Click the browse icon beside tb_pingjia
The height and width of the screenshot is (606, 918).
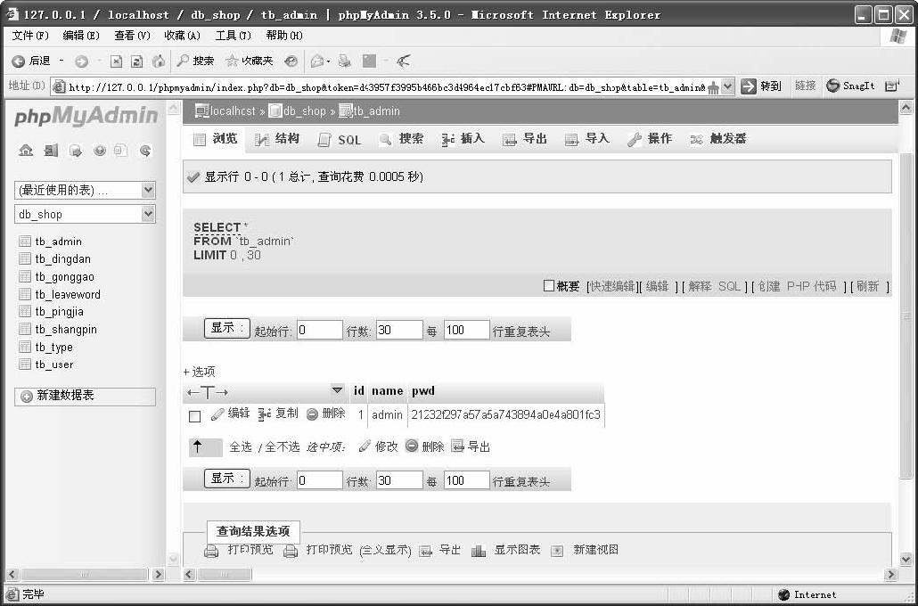coord(25,312)
